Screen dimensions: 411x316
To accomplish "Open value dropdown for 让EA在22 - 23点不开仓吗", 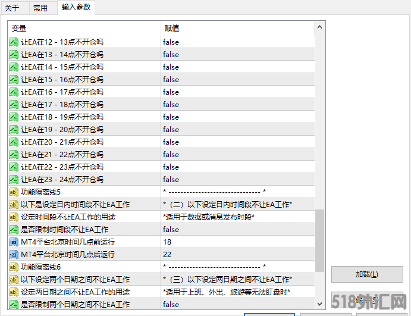I will coord(238,167).
